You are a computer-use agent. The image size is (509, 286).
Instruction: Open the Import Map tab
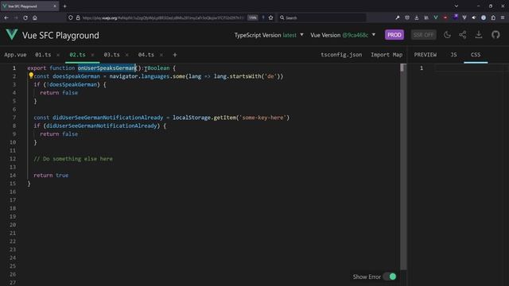pyautogui.click(x=387, y=55)
